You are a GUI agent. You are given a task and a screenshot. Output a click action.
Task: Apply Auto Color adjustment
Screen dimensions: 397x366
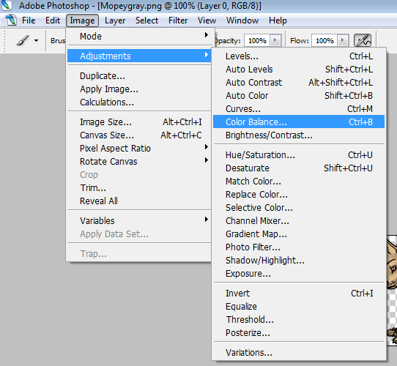(299, 96)
